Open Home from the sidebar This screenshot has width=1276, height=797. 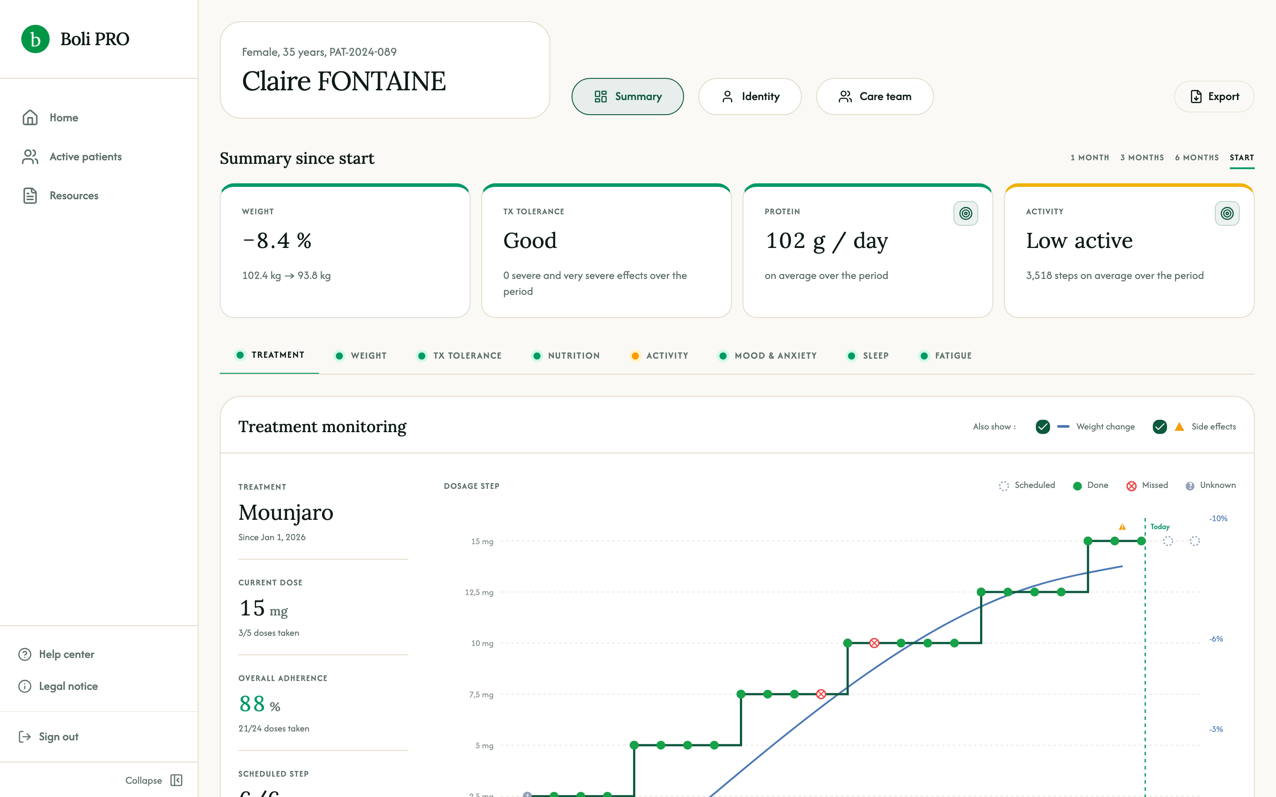point(50,117)
